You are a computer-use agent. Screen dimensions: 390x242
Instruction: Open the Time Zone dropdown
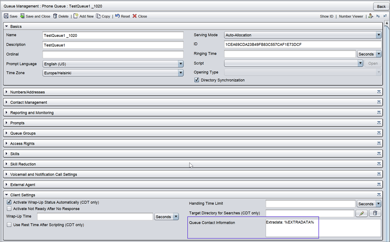click(181, 73)
